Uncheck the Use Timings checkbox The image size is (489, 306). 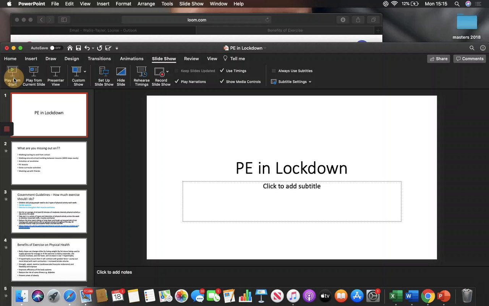tap(222, 71)
